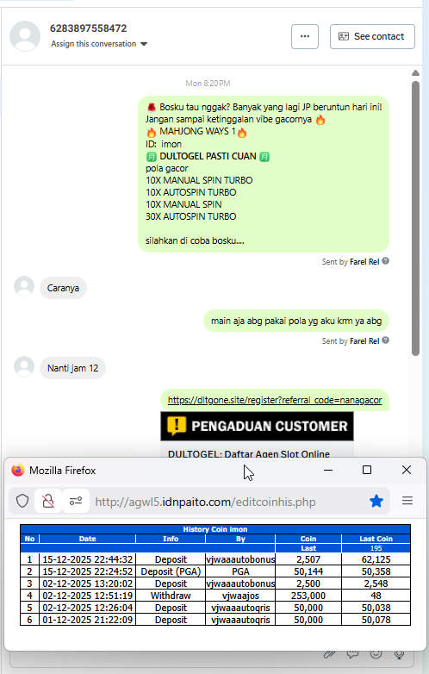Click the History Coin imon table header
Viewport: 429px width, 674px height.
(215, 529)
